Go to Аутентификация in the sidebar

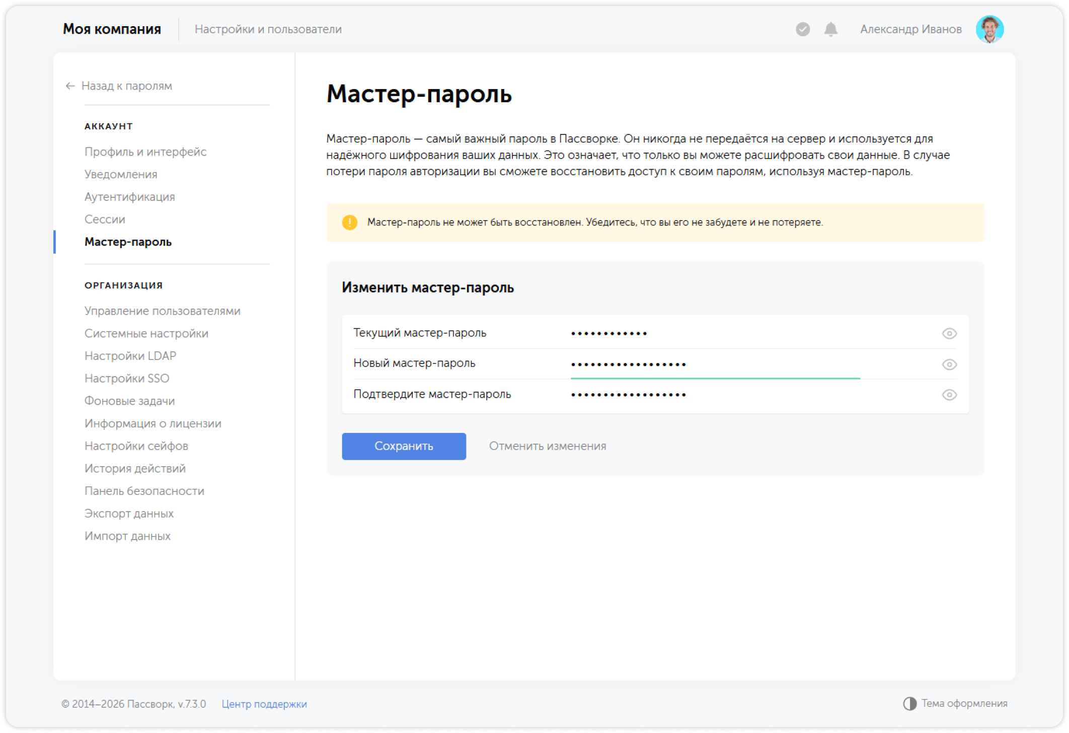point(130,197)
